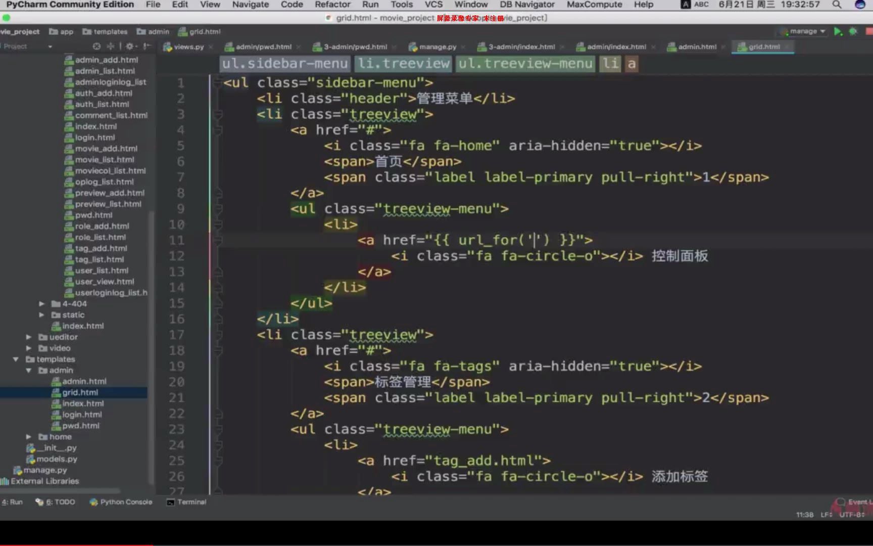Close the grid.html editor tab

click(x=787, y=47)
